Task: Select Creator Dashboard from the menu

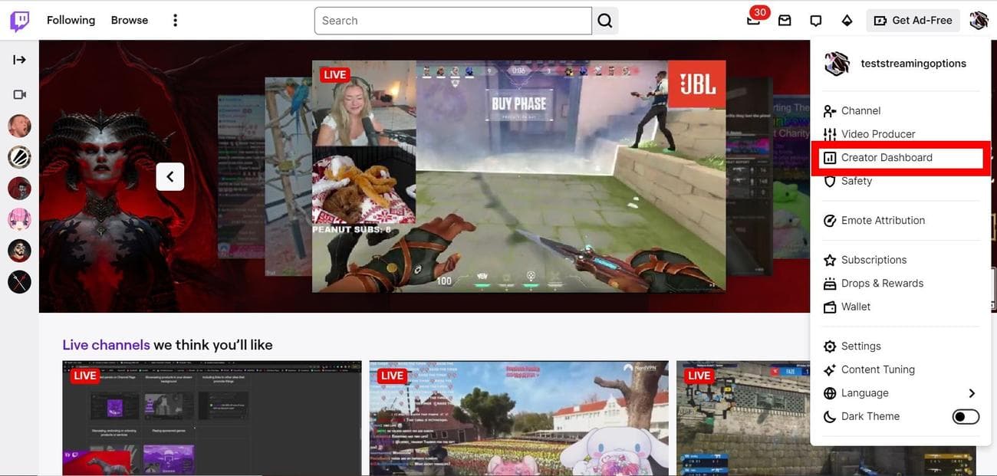Action: click(x=887, y=158)
